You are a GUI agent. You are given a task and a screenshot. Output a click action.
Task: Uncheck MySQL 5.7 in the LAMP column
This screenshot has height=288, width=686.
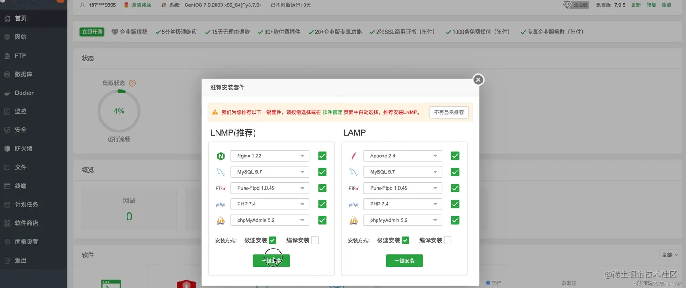tap(455, 172)
